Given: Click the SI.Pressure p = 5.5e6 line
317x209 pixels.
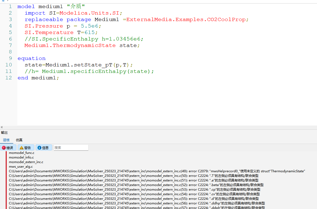Looking at the screenshot, I should tap(63, 26).
